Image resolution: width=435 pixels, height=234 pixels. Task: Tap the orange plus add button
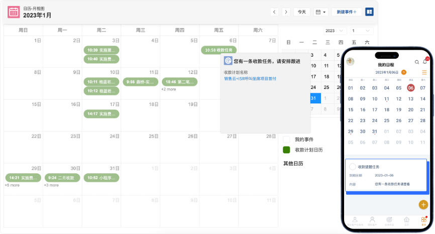pos(423,204)
